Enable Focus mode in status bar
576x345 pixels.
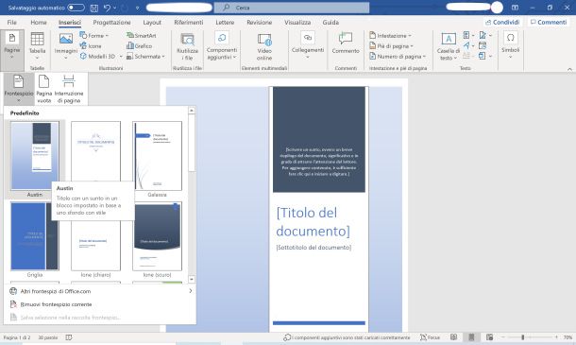coord(430,337)
